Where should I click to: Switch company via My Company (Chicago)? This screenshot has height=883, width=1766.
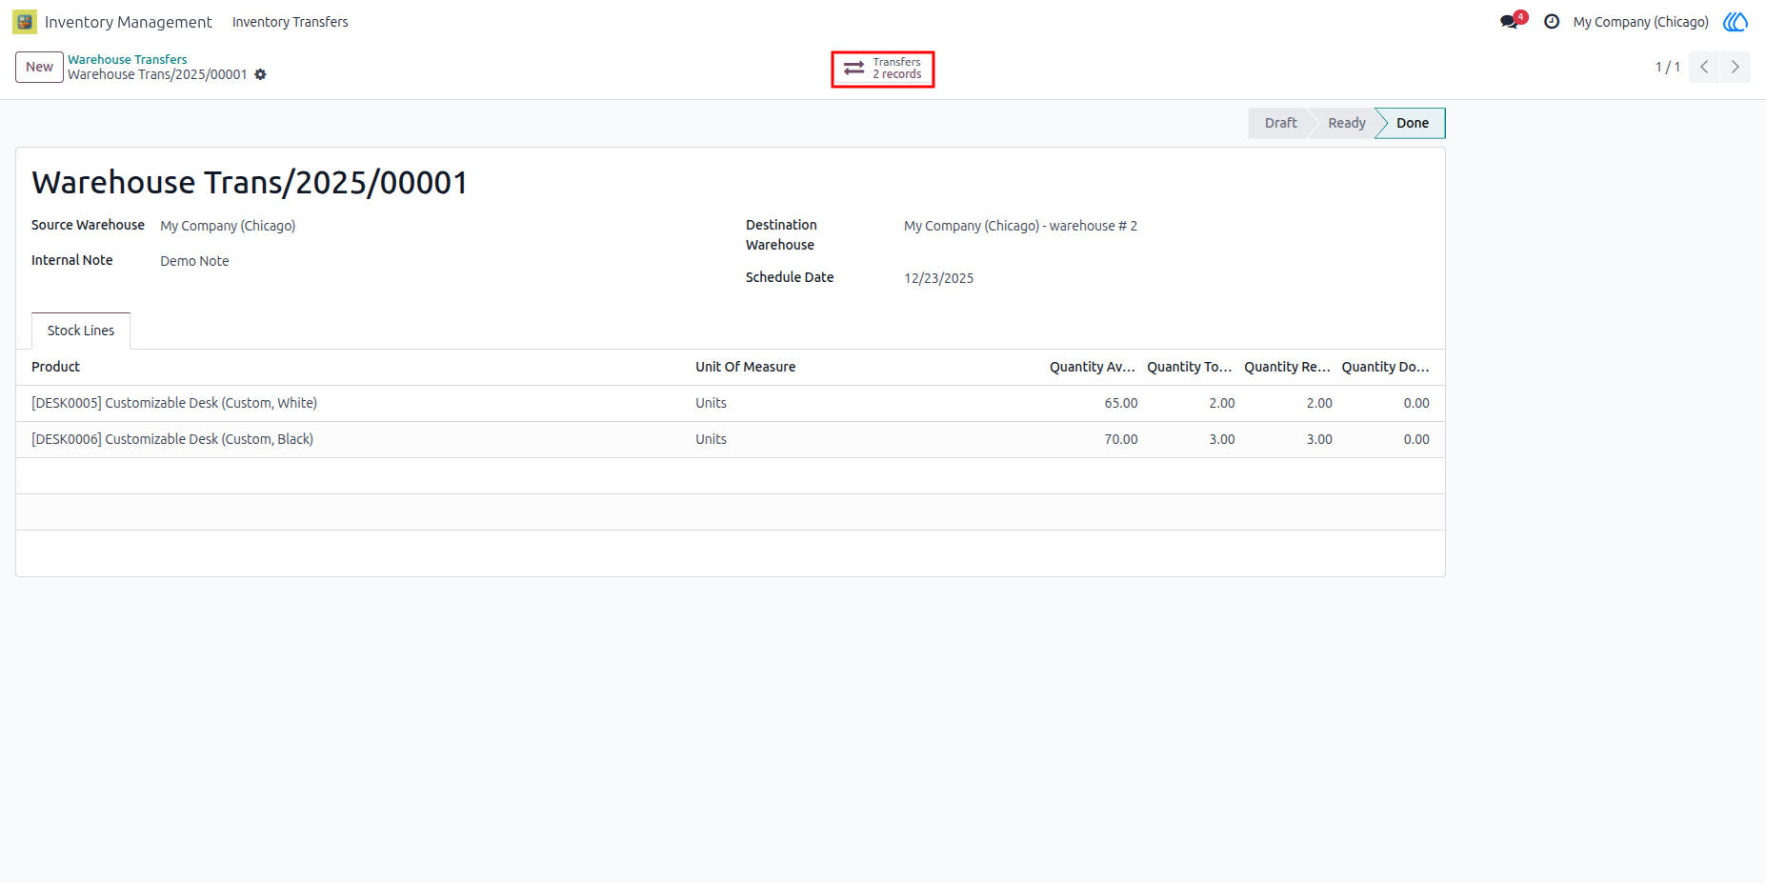(1640, 22)
